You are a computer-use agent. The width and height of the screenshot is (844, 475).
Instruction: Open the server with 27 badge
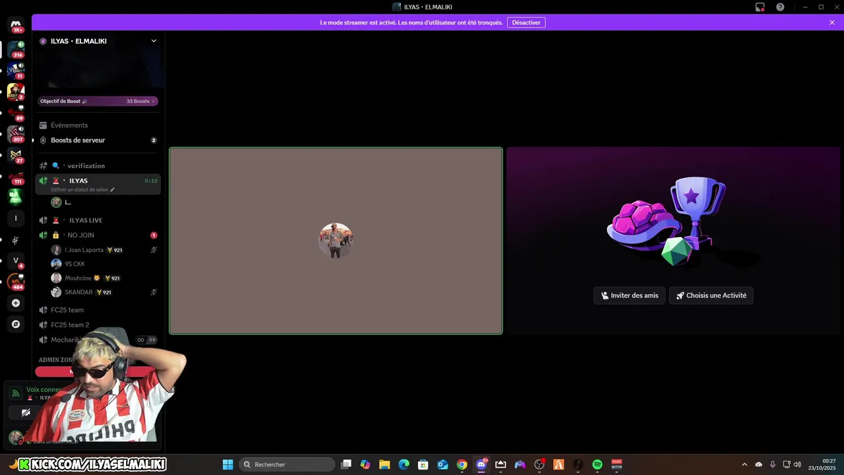[x=16, y=155]
